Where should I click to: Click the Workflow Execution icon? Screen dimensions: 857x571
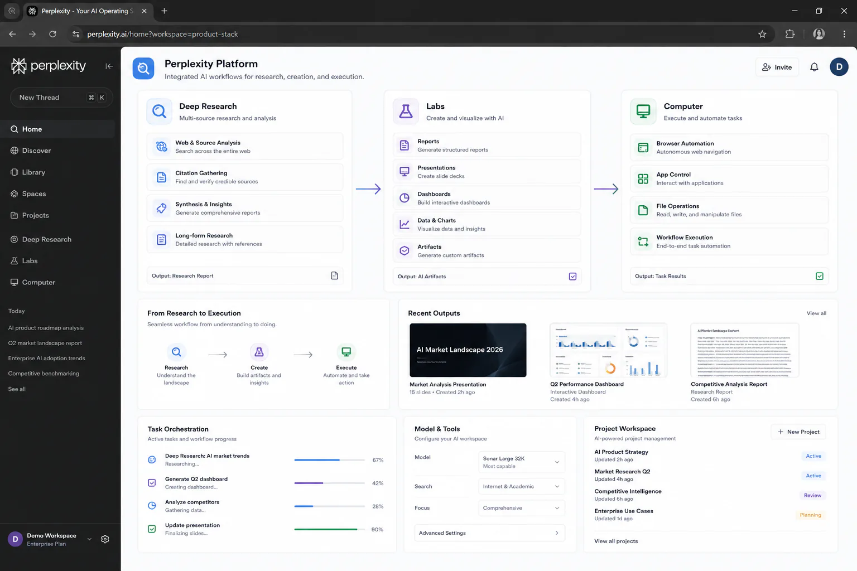coord(643,241)
